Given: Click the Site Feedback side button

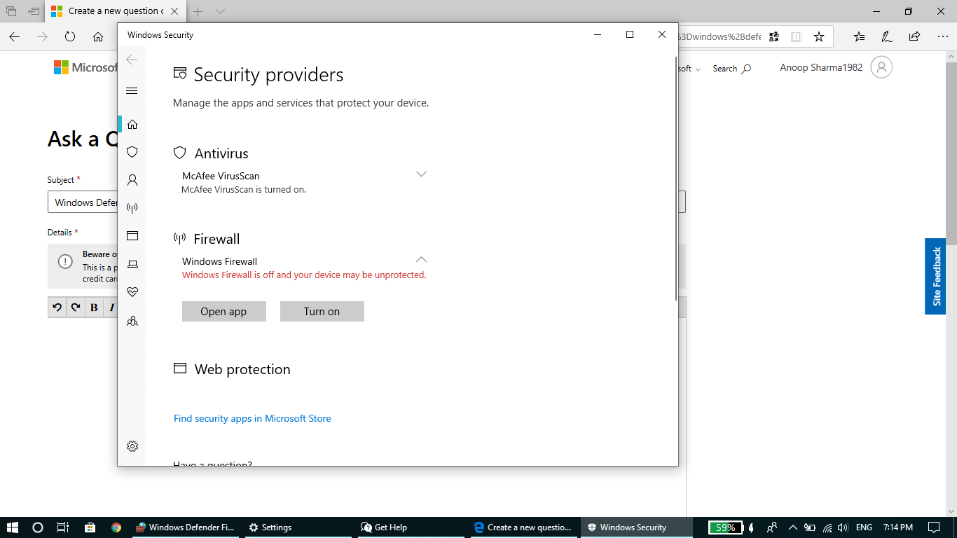Looking at the screenshot, I should [x=935, y=276].
